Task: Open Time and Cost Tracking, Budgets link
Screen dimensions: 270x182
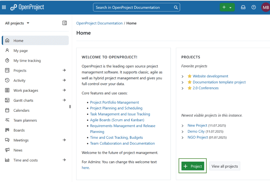Action: pos(116,138)
